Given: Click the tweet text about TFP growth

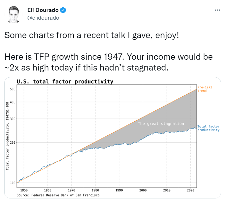Looking at the screenshot, I should pos(108,62).
